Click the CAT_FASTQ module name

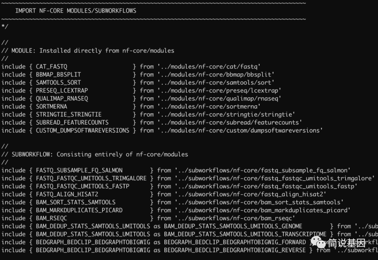[51, 67]
